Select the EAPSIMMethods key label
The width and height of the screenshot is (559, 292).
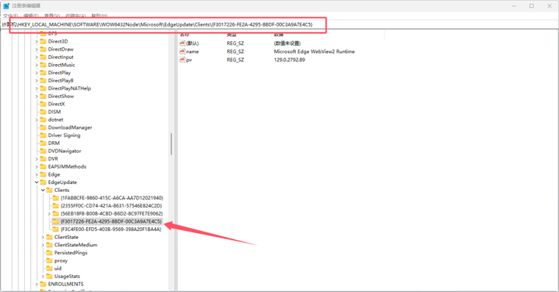coord(67,167)
